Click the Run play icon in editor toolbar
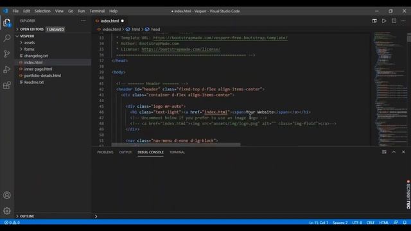 tap(384, 21)
